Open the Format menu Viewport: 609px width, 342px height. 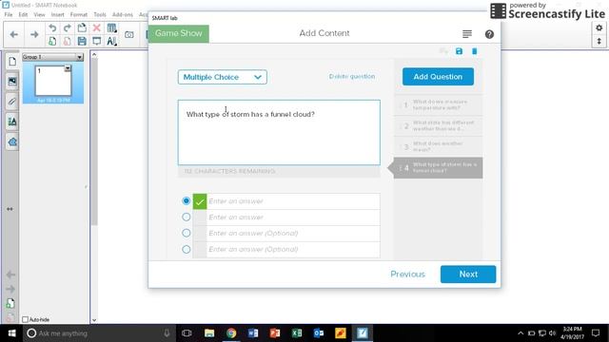point(78,14)
